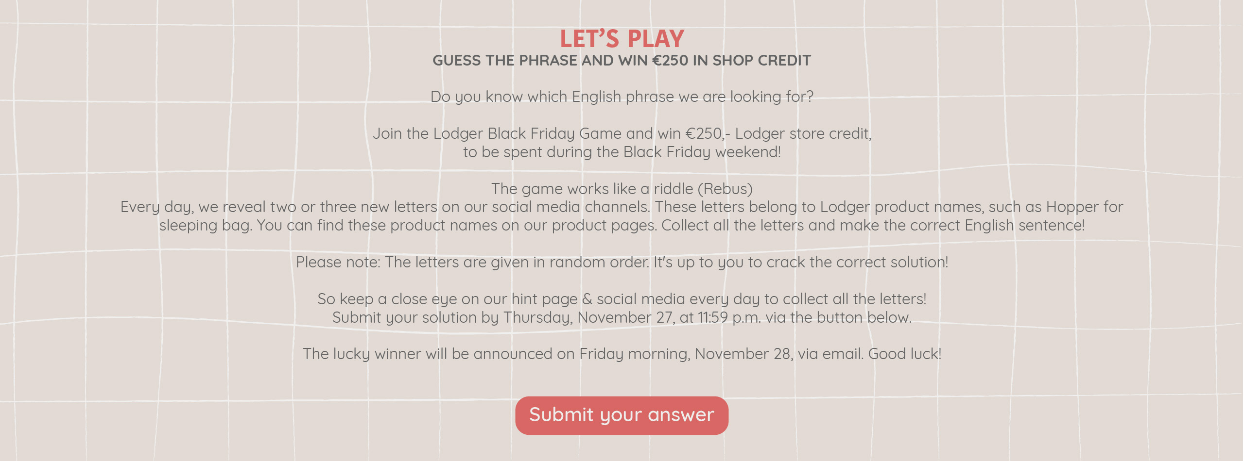The height and width of the screenshot is (461, 1244).
Task: Click the "Please note:" text
Action: coord(338,263)
